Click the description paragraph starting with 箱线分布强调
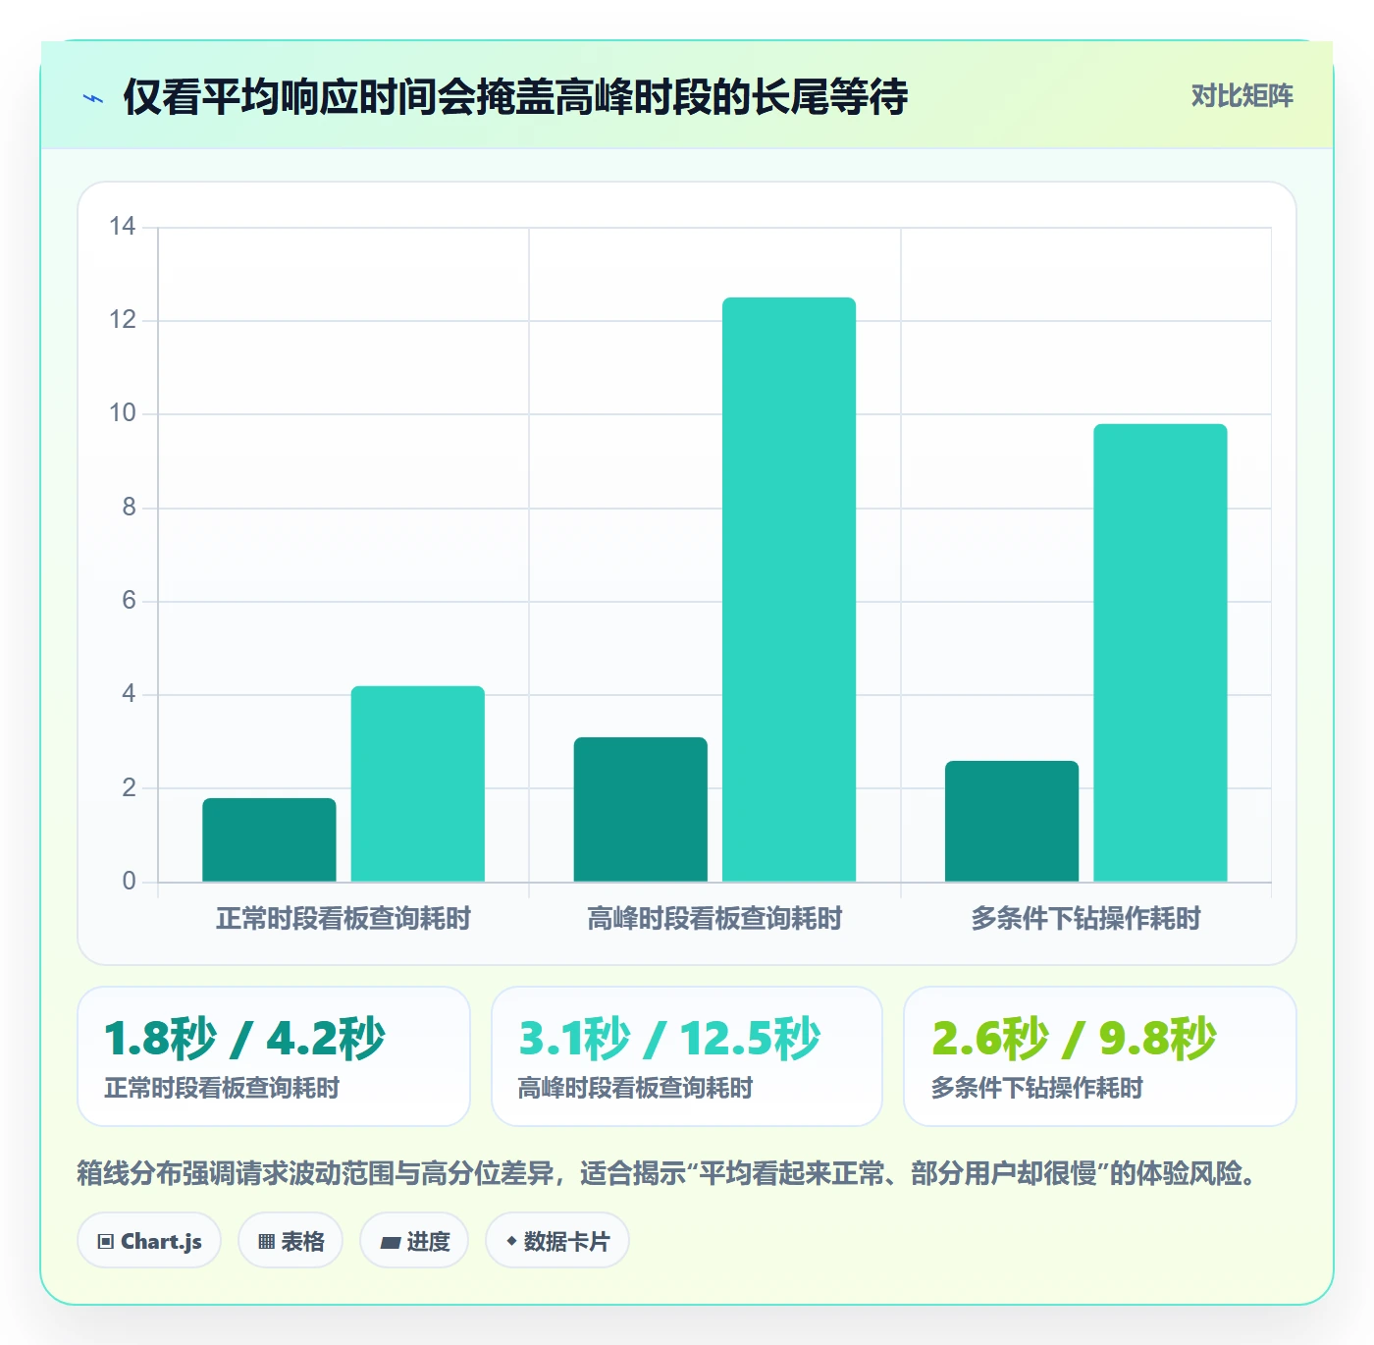The image size is (1374, 1345). tap(667, 1173)
